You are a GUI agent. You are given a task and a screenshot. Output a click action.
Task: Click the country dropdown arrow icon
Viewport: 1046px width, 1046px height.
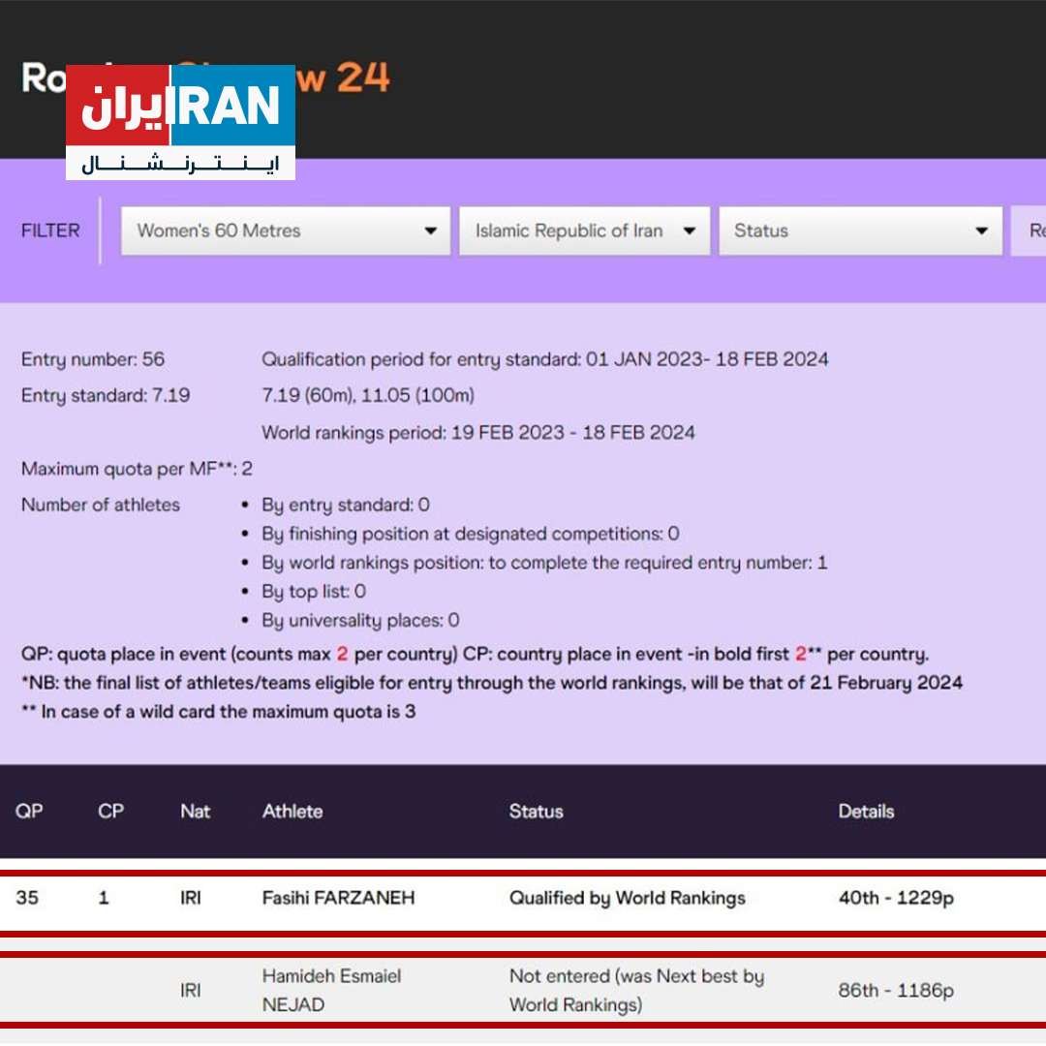click(x=689, y=231)
